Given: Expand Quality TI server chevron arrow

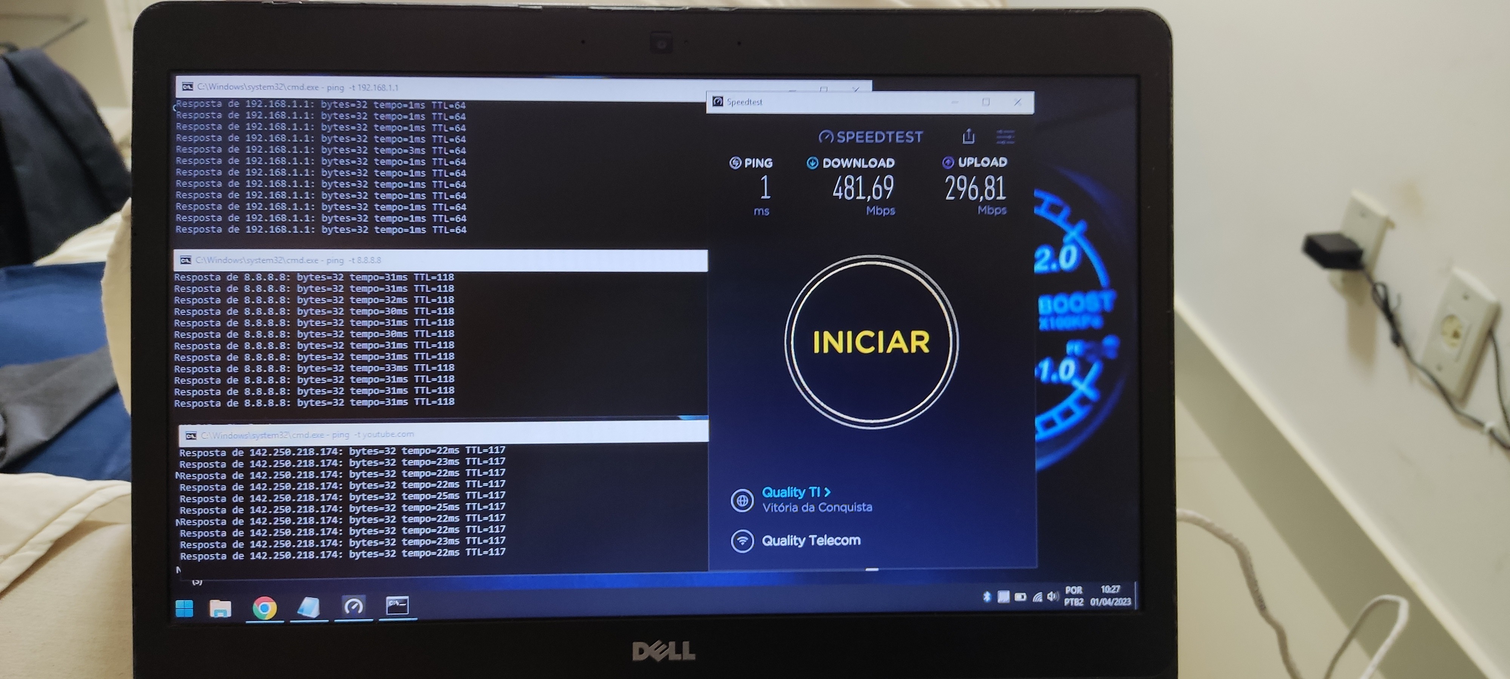Looking at the screenshot, I should 828,492.
